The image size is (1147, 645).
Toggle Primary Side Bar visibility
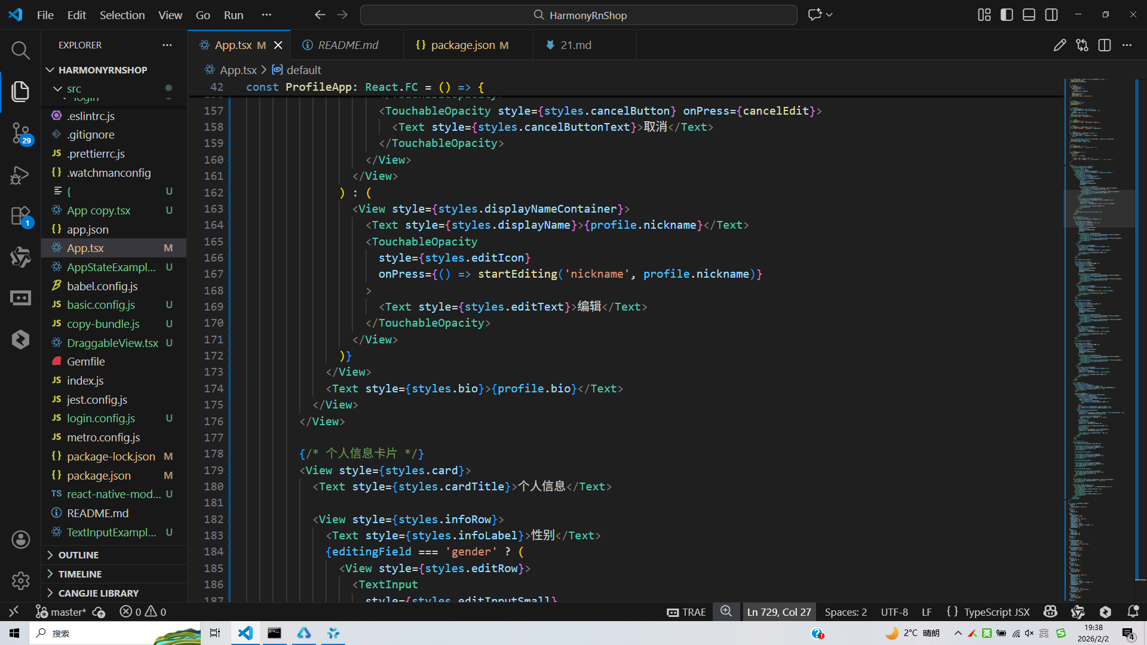click(1007, 15)
